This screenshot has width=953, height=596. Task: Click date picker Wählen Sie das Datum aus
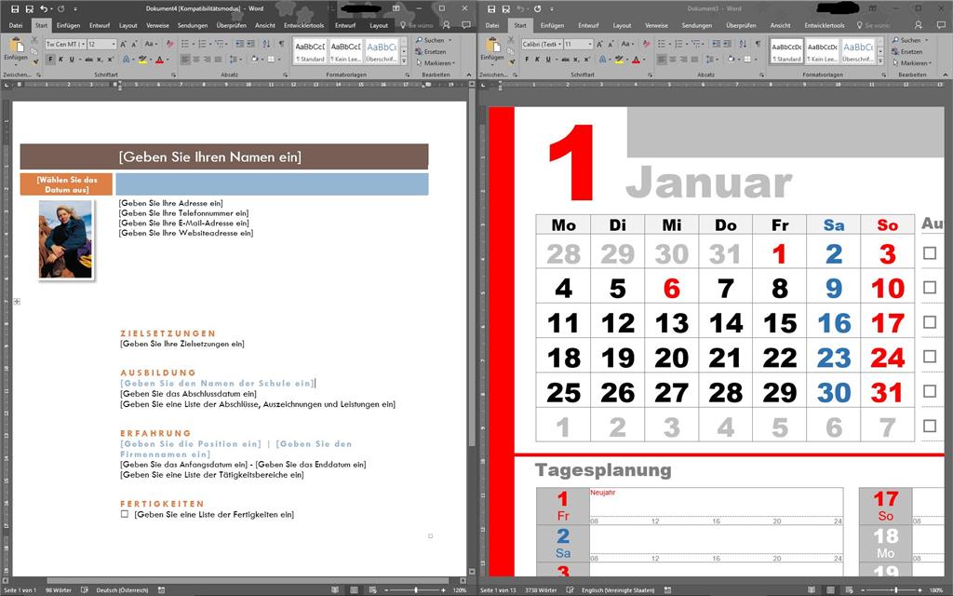(66, 184)
